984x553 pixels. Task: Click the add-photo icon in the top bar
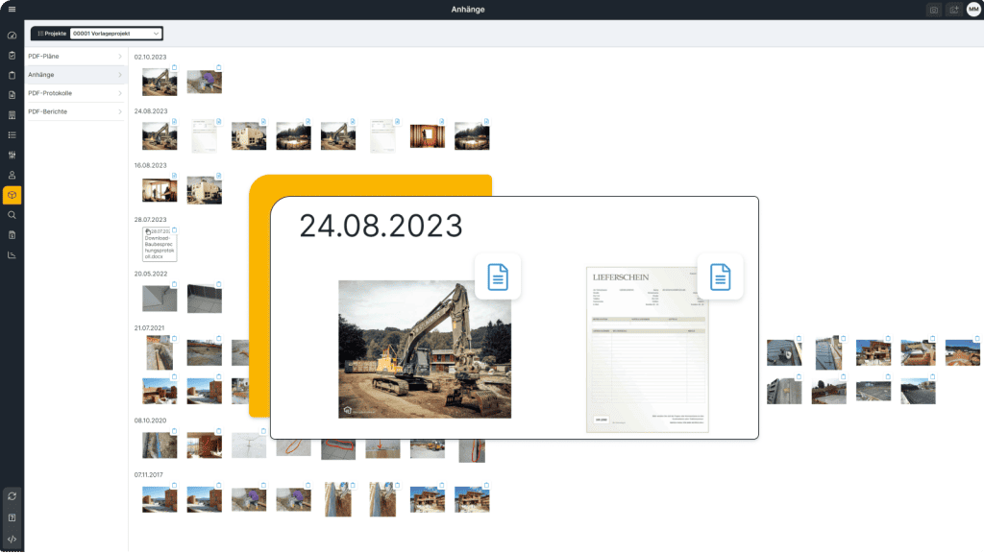tap(954, 9)
